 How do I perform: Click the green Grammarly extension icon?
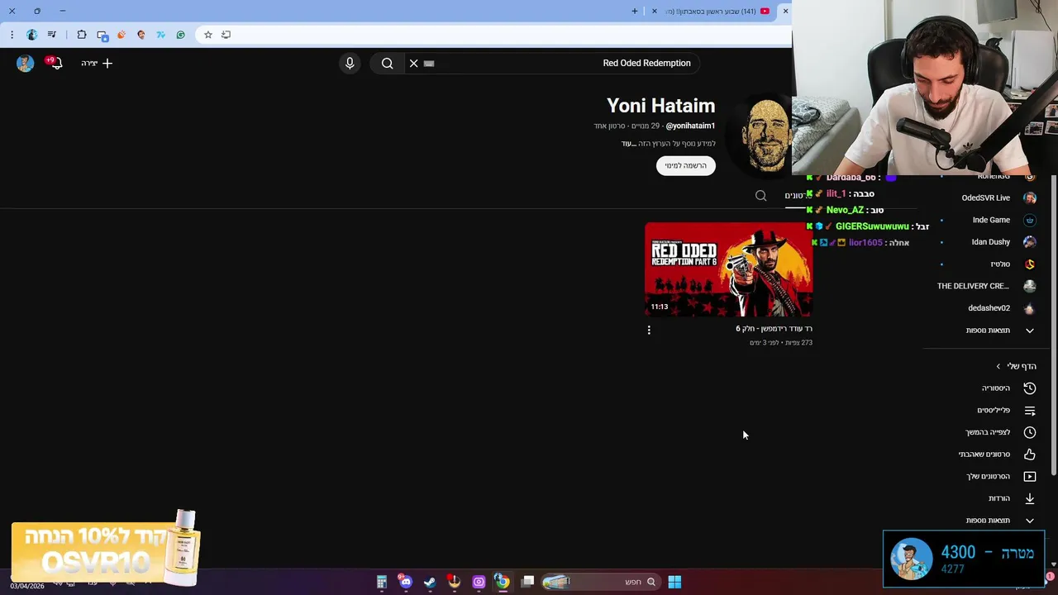click(x=180, y=35)
